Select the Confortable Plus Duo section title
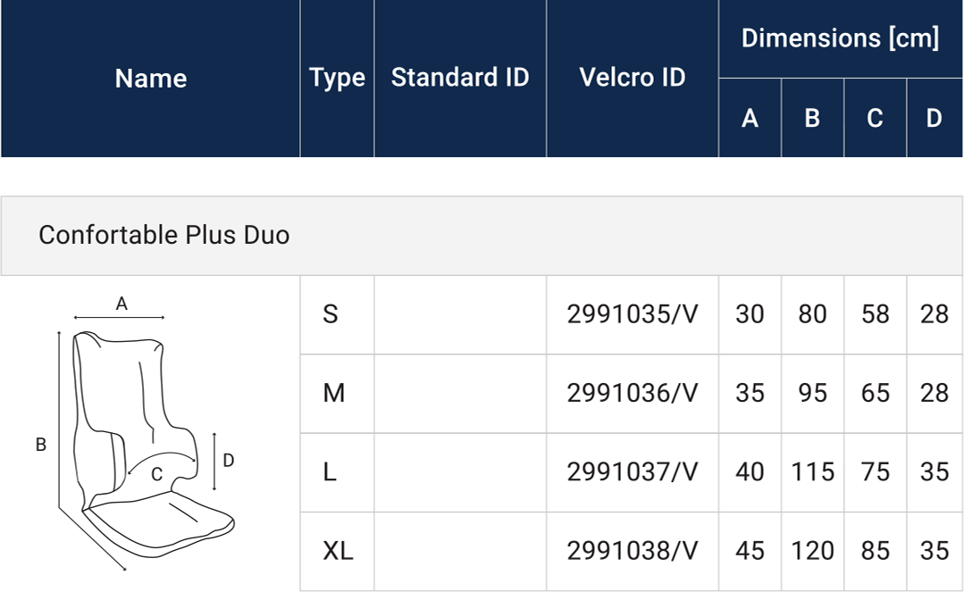Screen dimensions: 964x600 point(164,235)
